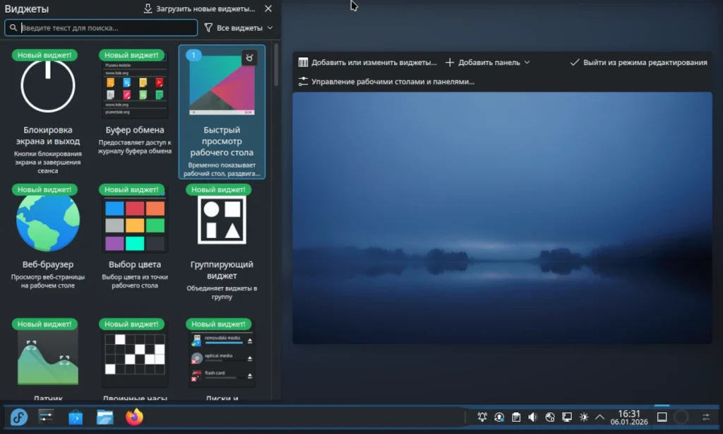Close the Widgets sidebar
723x434 pixels.
[268, 8]
